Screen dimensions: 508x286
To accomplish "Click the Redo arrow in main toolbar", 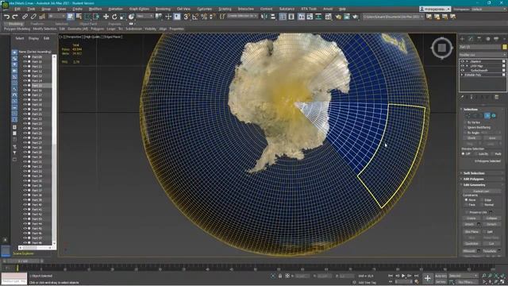I will click(15, 17).
